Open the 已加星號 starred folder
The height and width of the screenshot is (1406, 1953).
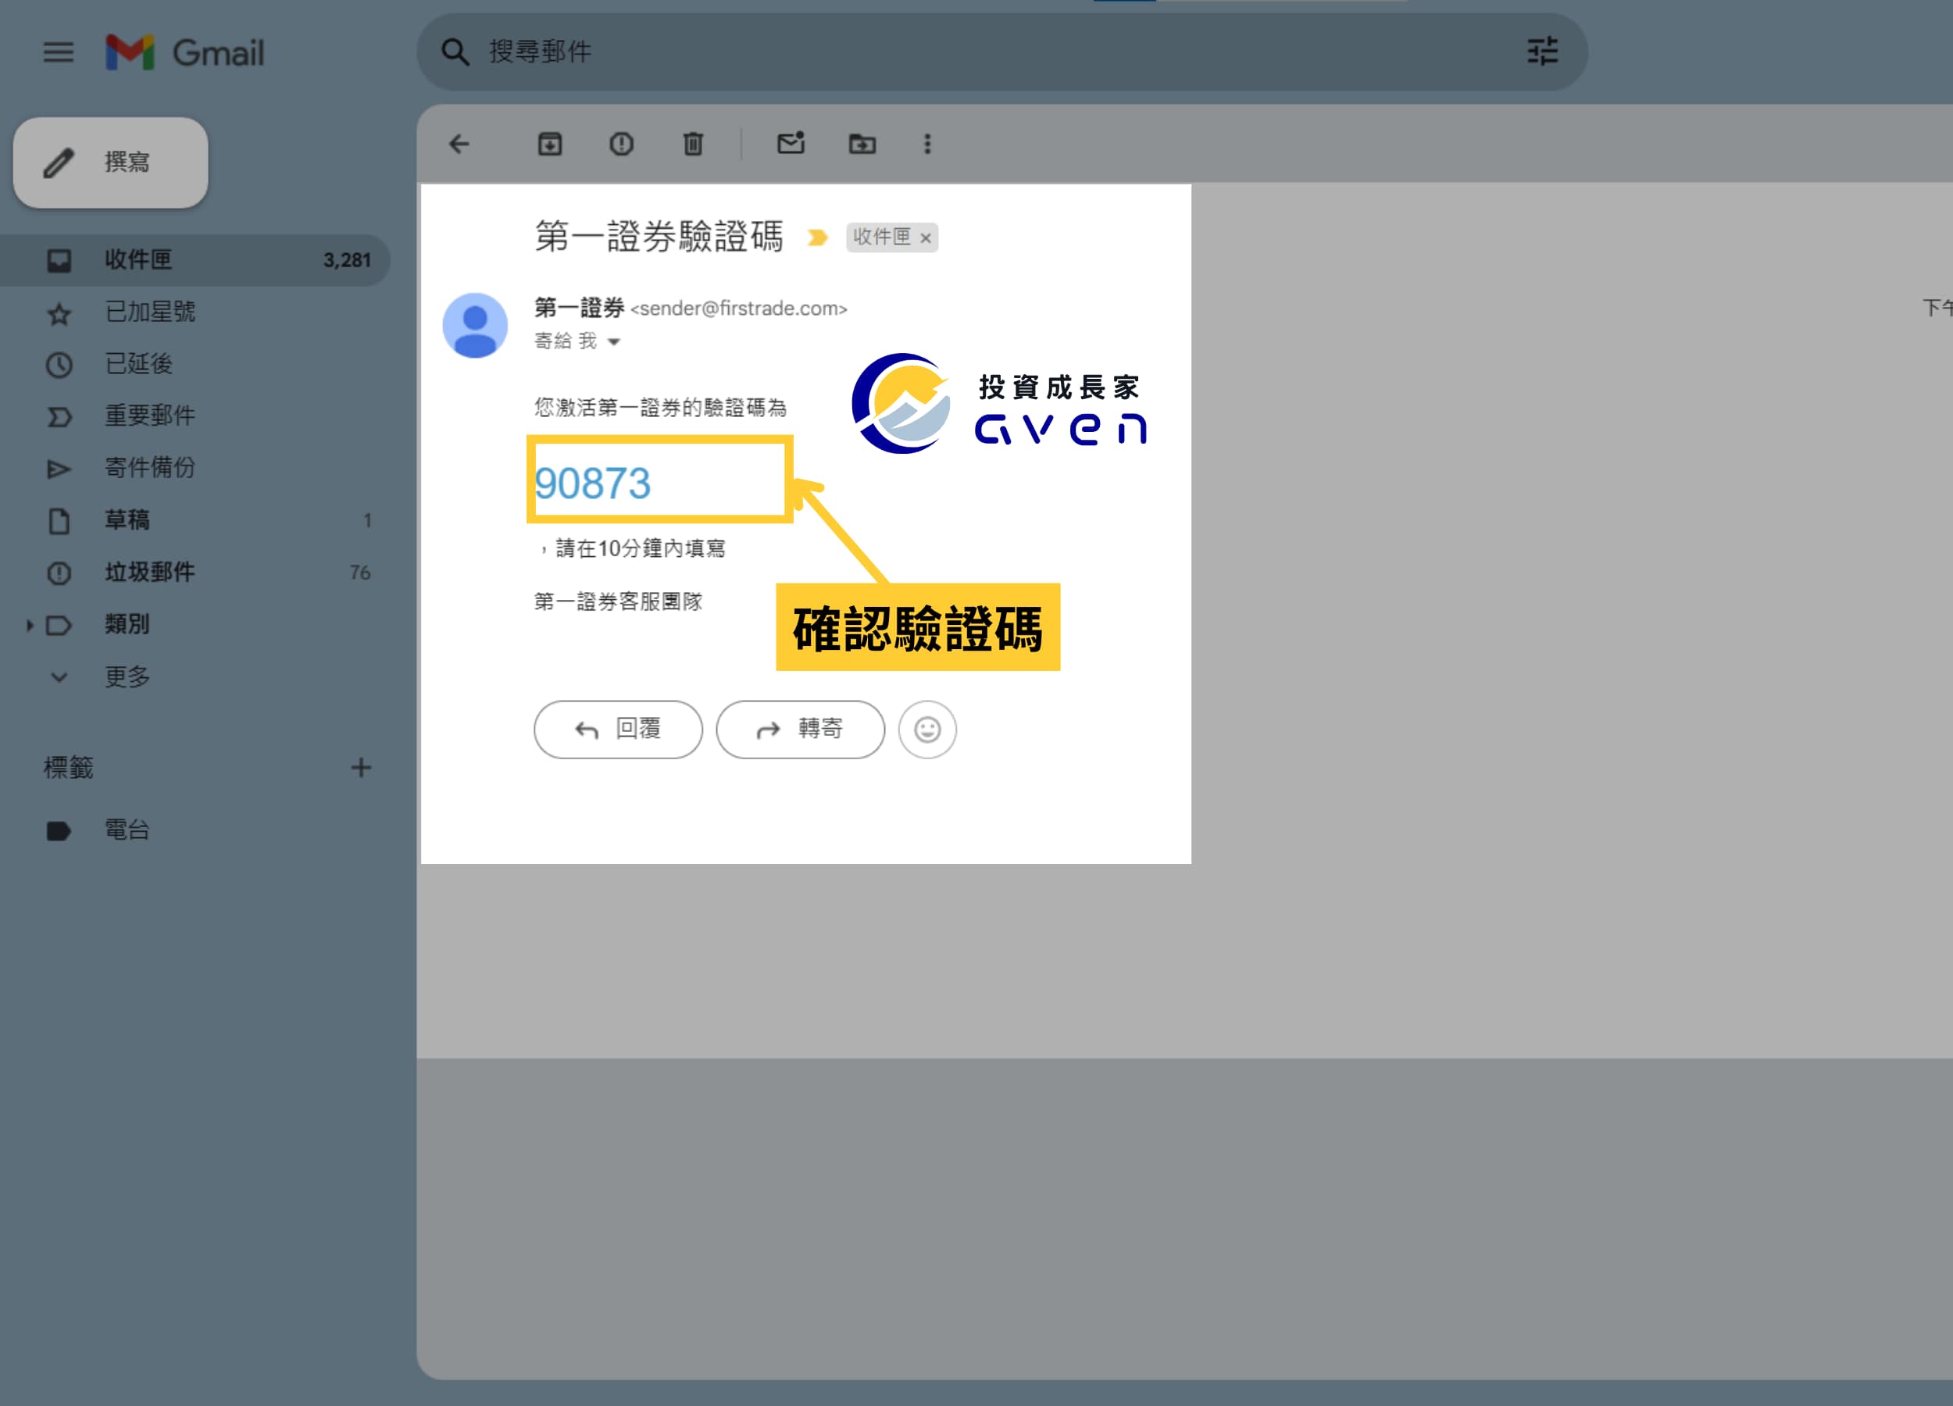coord(195,312)
